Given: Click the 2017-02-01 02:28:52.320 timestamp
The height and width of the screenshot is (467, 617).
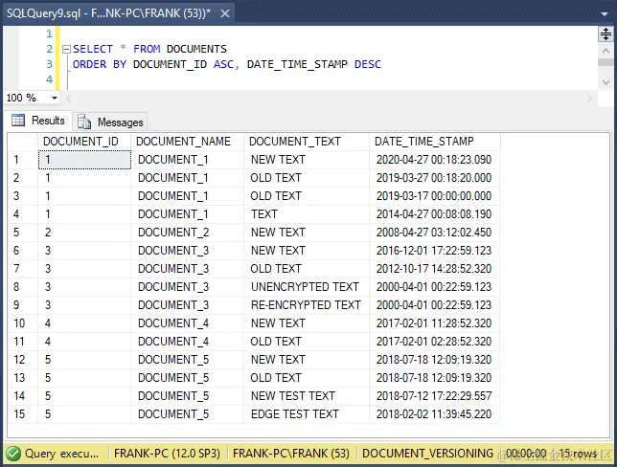Looking at the screenshot, I should (x=434, y=342).
